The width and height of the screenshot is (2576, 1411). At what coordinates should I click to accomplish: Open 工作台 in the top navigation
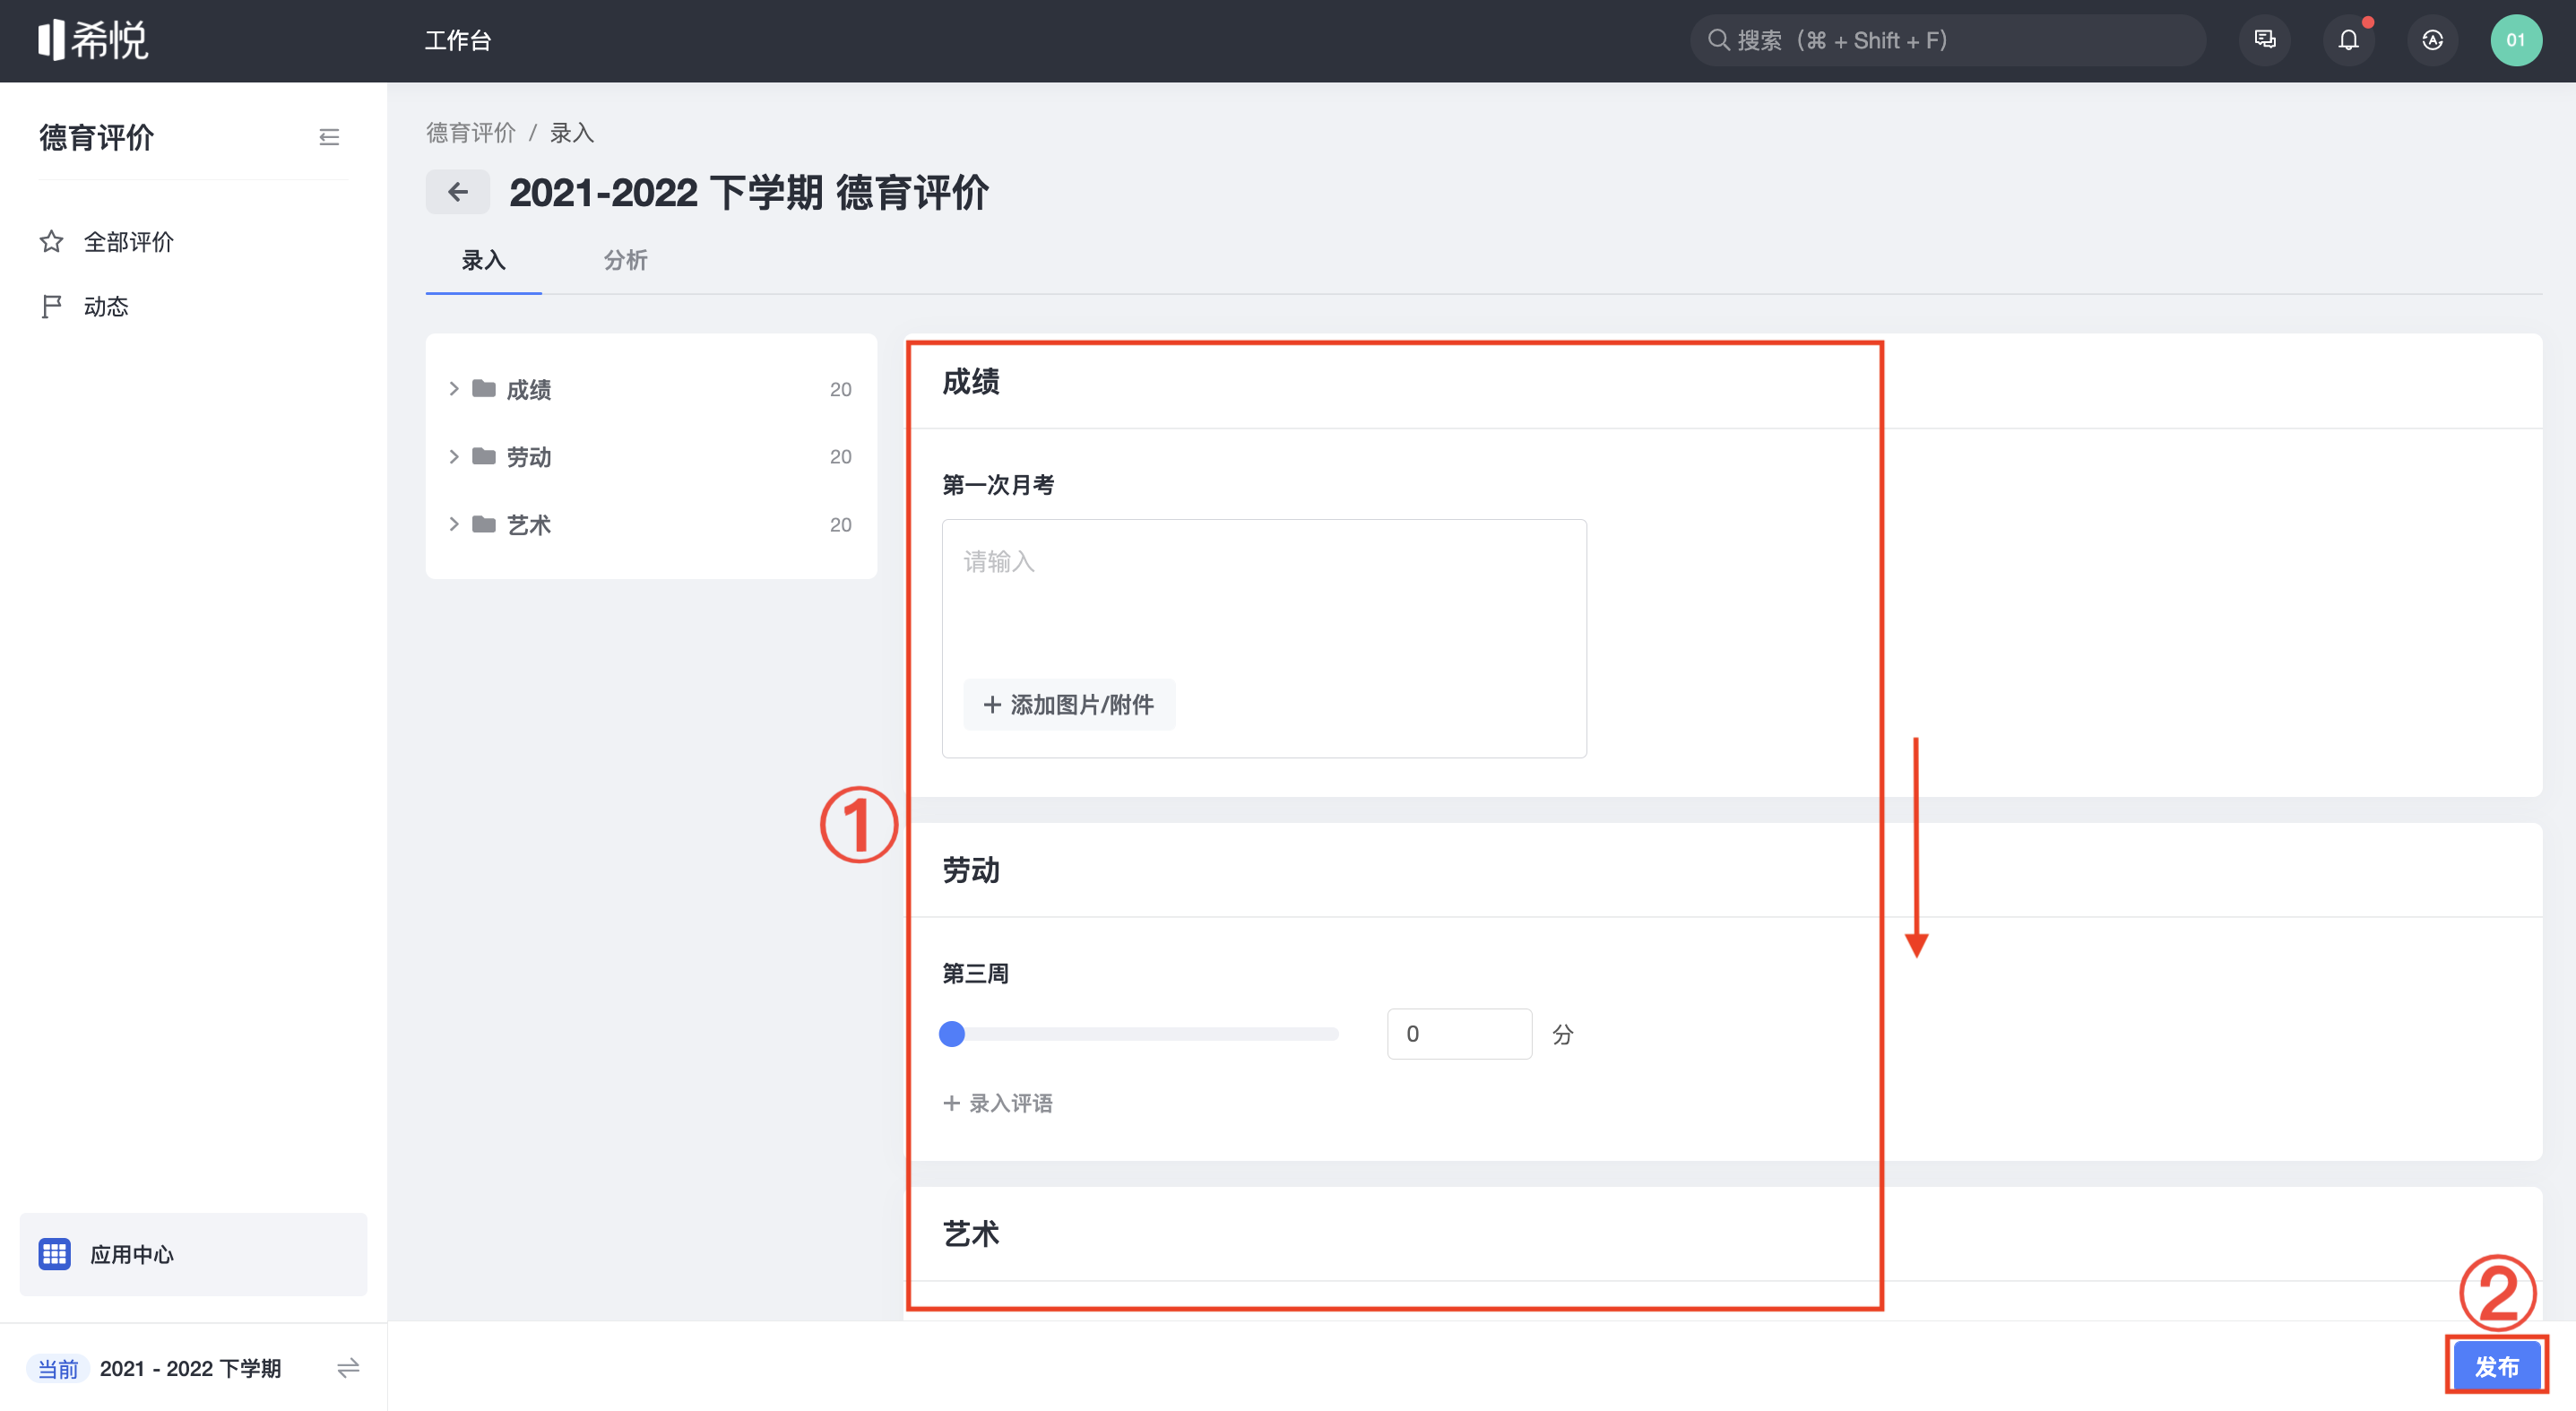coord(458,40)
